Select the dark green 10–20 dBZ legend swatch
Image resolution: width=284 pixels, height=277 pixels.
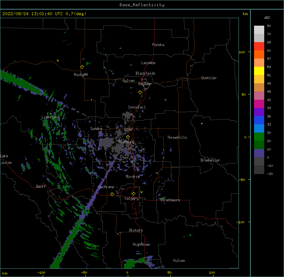[259, 145]
